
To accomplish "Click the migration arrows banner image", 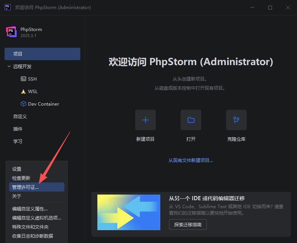I will click(x=129, y=212).
